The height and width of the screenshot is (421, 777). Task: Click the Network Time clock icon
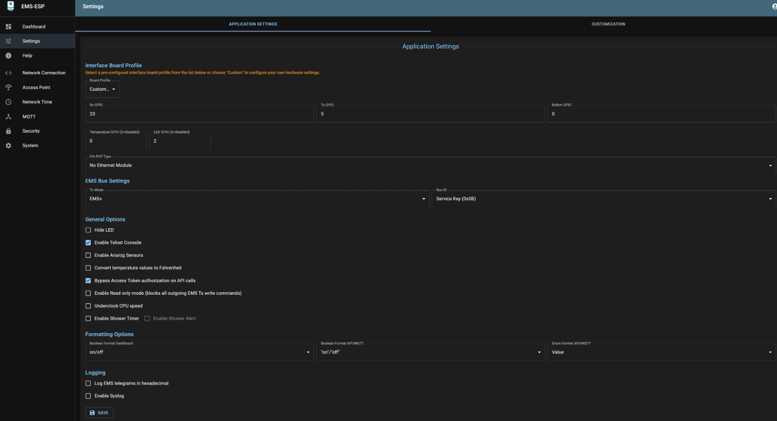pyautogui.click(x=8, y=102)
